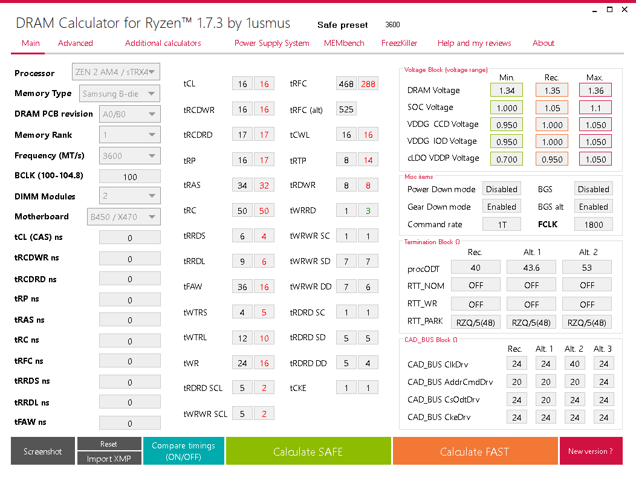Click CAD_BUS CsOdtDrv Alt. 1 value 20
This screenshot has width=636, height=478.
click(x=545, y=400)
